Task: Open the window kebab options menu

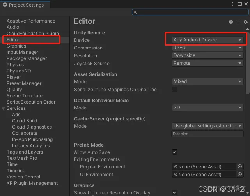Action: 233,4
